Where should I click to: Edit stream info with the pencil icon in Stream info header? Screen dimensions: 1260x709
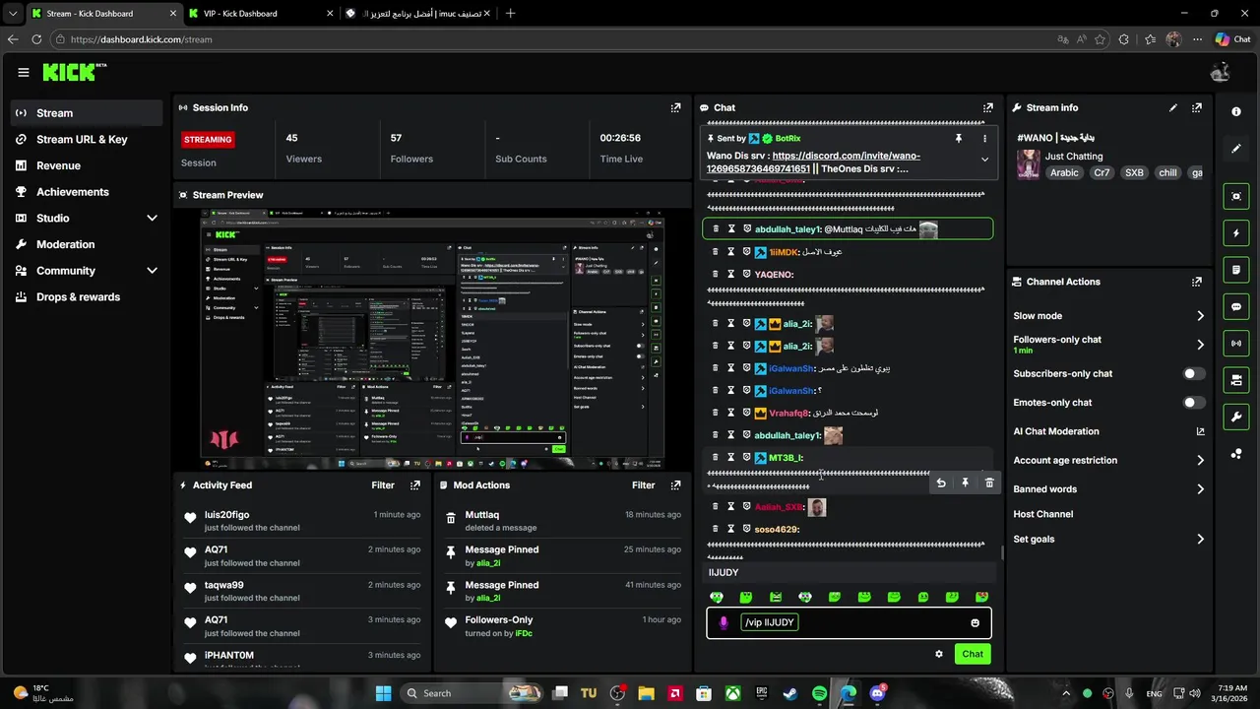pyautogui.click(x=1172, y=107)
